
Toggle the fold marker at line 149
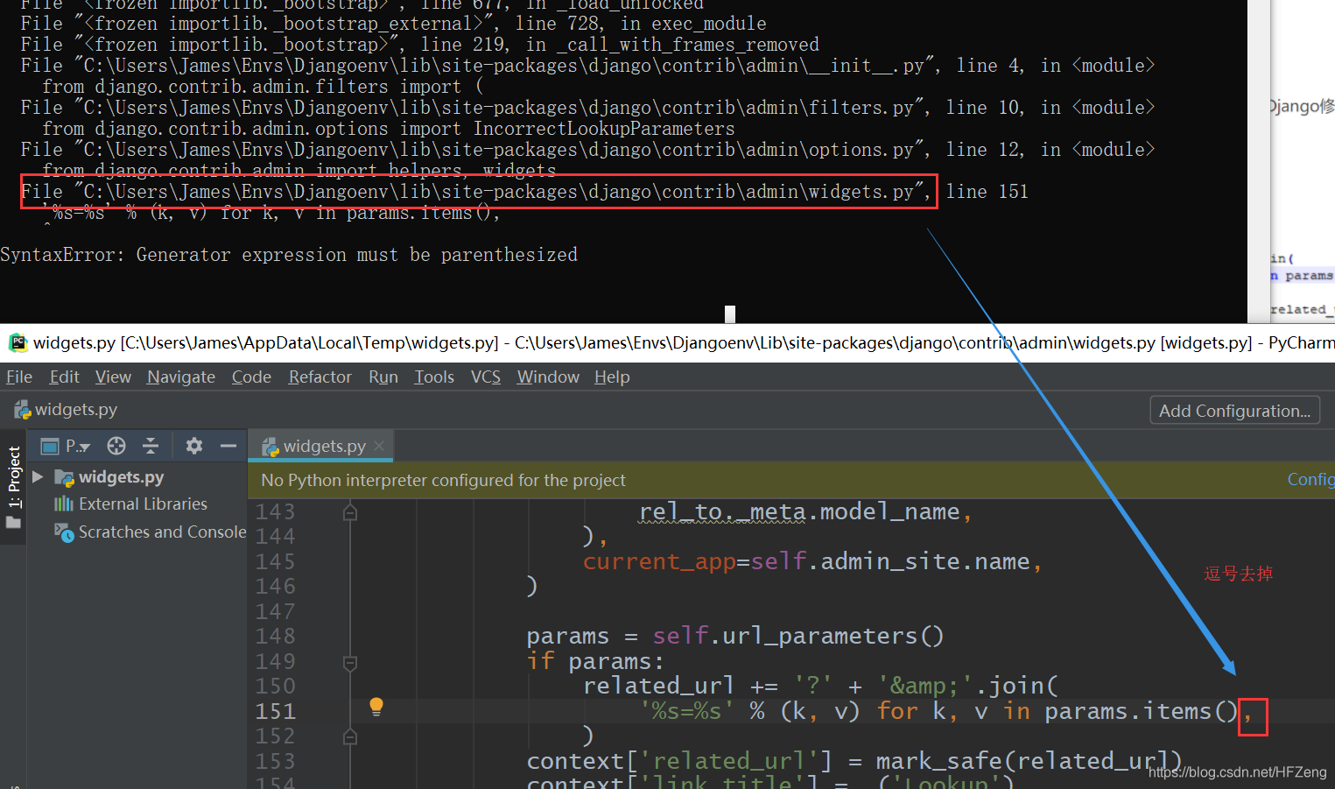pos(350,663)
